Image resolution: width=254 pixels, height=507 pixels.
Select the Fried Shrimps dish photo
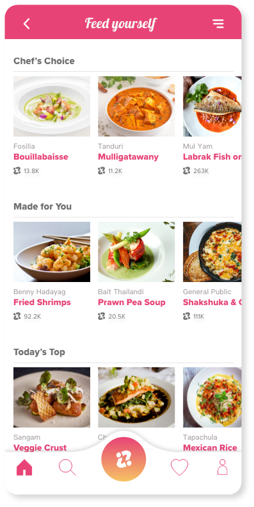pyautogui.click(x=52, y=252)
